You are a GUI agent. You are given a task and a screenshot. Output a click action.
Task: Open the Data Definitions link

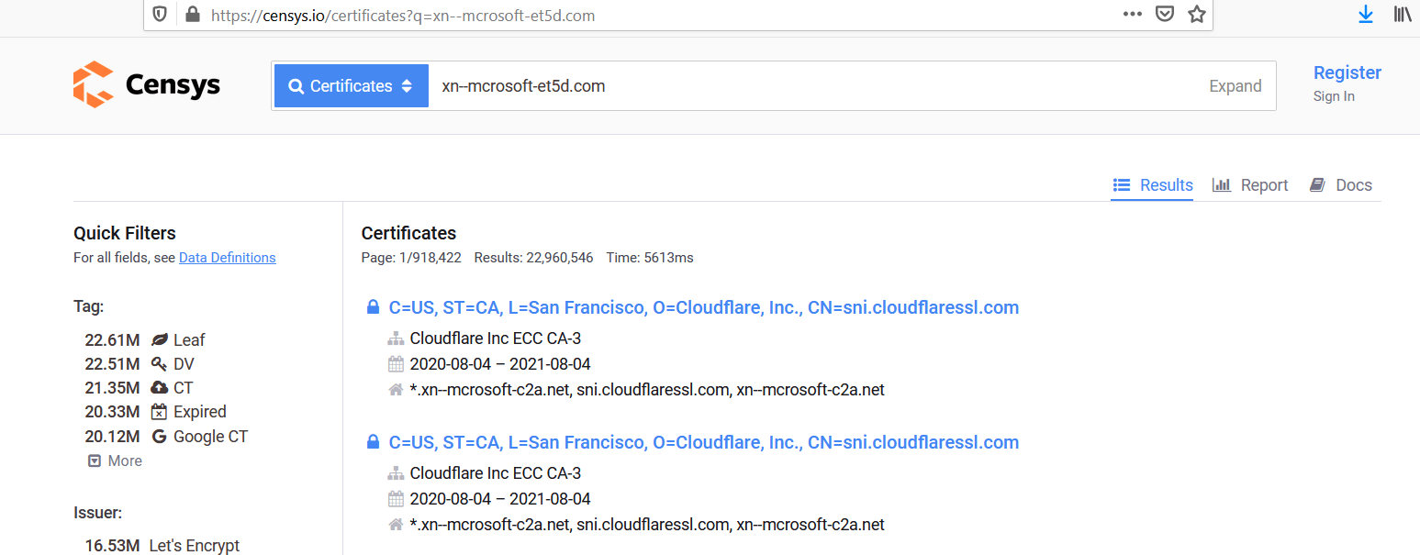227,258
